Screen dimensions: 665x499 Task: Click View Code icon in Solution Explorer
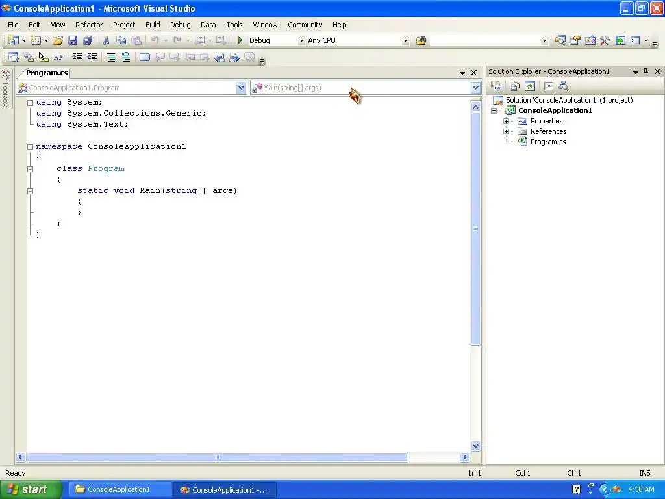click(x=549, y=86)
